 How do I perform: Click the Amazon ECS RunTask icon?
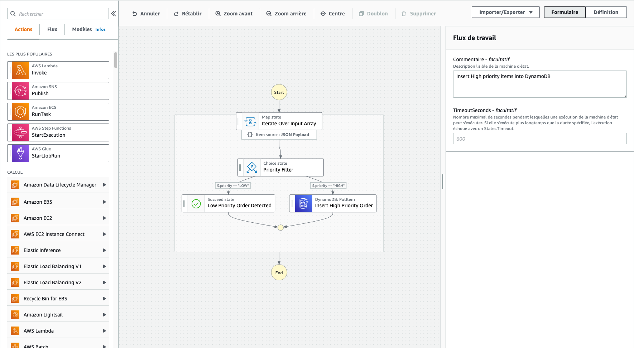20,112
